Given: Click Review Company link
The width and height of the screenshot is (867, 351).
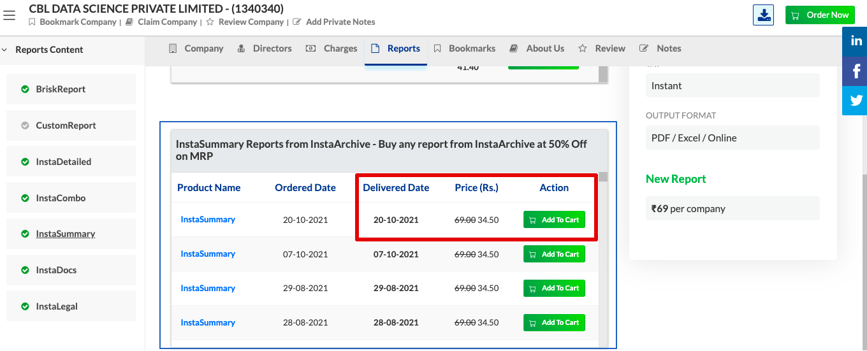Looking at the screenshot, I should pos(245,22).
